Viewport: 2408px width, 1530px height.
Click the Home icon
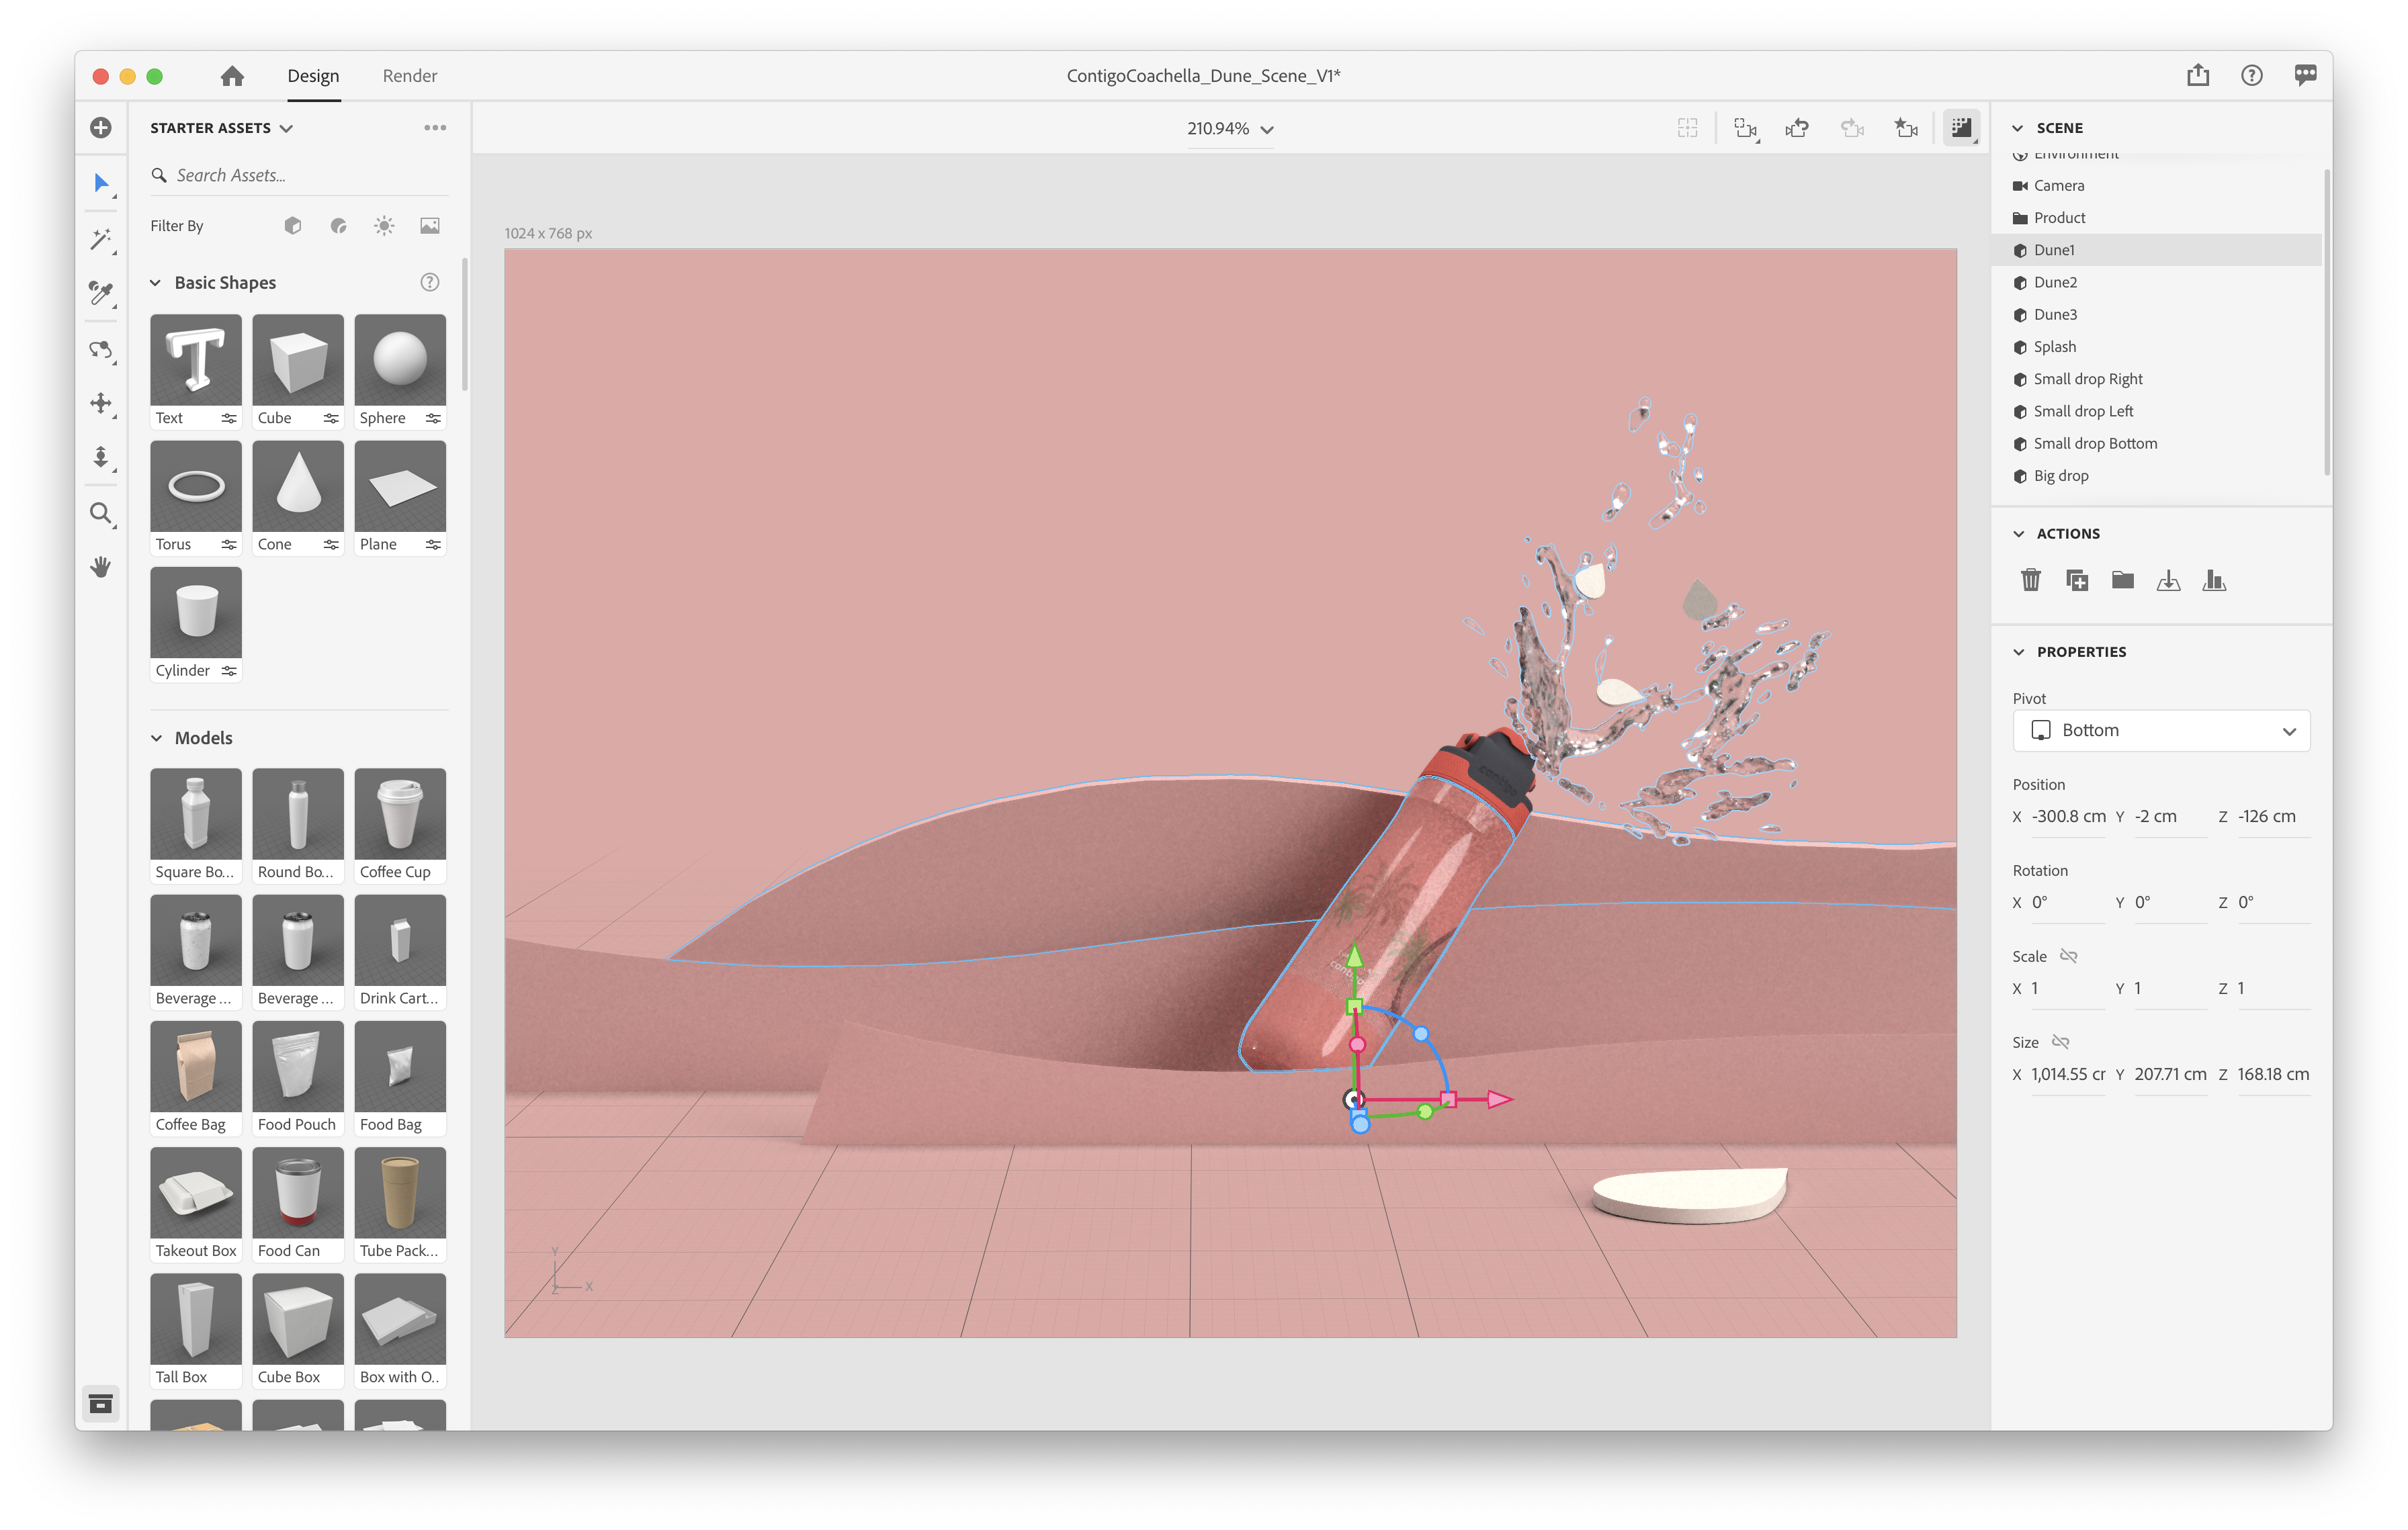(x=232, y=76)
